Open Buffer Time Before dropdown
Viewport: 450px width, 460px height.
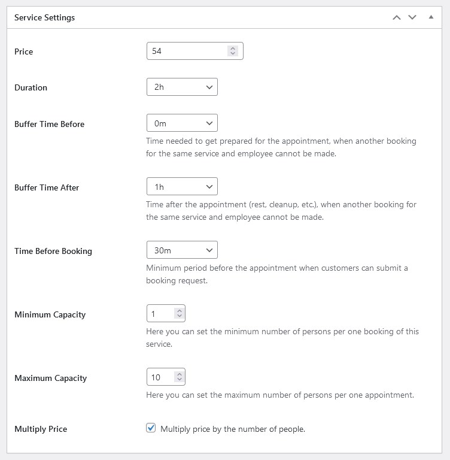[182, 123]
